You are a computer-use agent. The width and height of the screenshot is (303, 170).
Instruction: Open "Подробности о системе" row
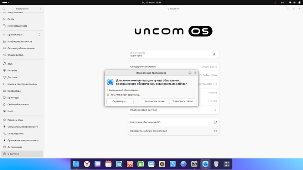pyautogui.click(x=173, y=110)
